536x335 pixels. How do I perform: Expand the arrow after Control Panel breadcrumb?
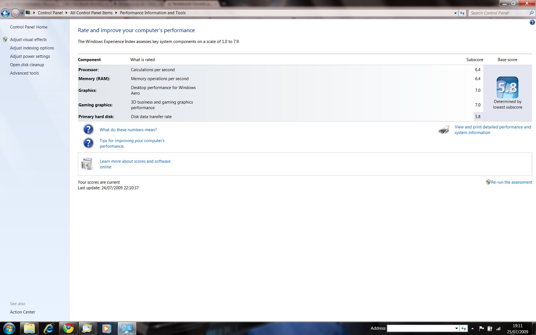(66, 13)
